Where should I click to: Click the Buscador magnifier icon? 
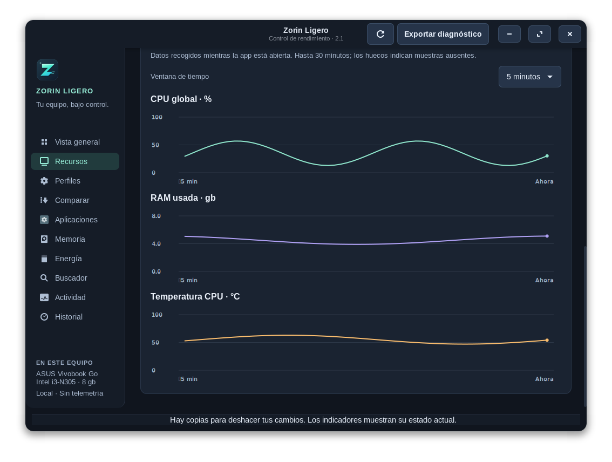tap(44, 278)
